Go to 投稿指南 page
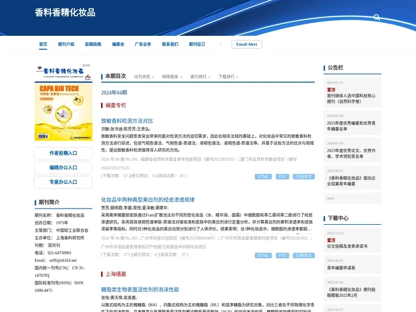 (x=93, y=44)
